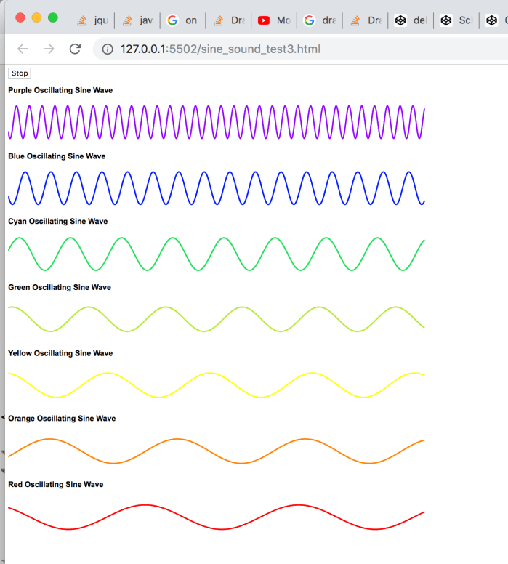Open the YouTube "Mo" tab
The image size is (508, 564).
coord(274,20)
